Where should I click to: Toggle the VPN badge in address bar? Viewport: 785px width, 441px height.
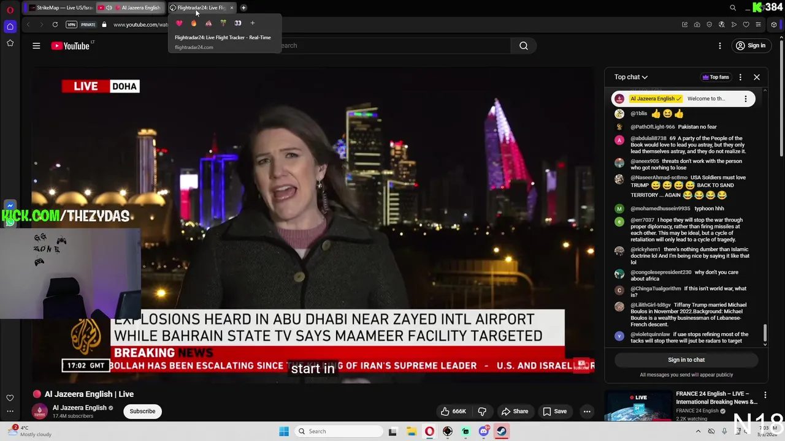point(71,24)
